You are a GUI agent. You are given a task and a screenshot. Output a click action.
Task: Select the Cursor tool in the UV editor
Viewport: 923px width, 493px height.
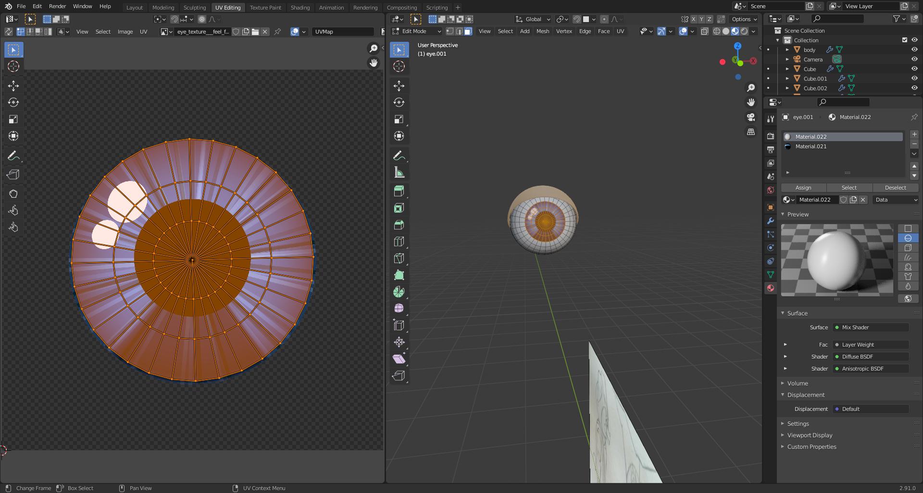(x=13, y=66)
